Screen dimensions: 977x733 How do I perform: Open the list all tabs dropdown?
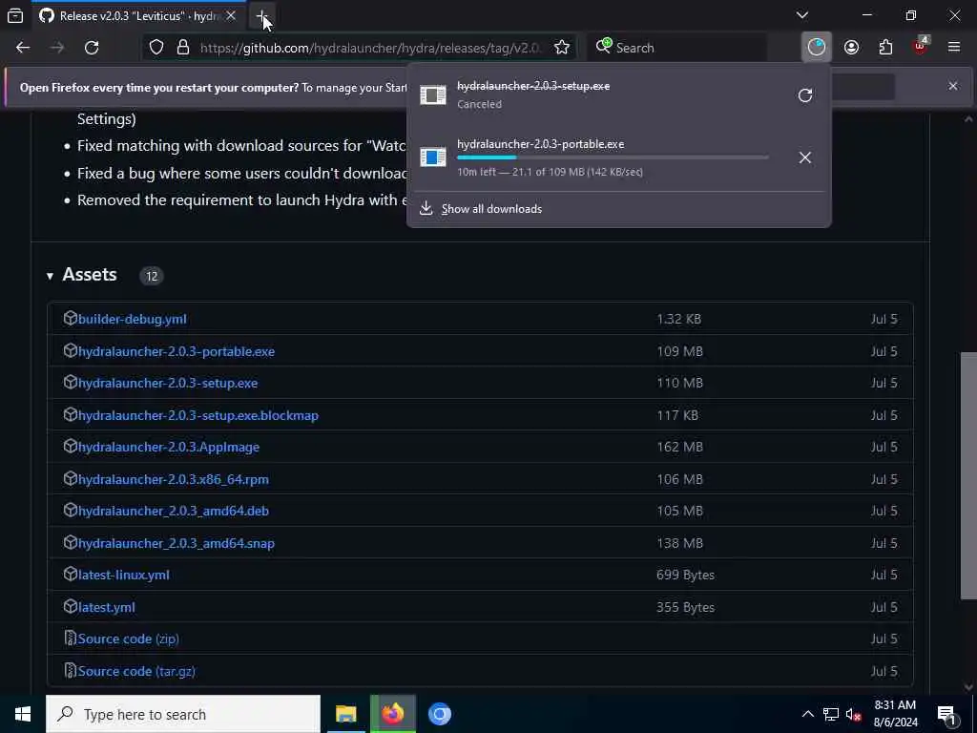click(x=802, y=15)
